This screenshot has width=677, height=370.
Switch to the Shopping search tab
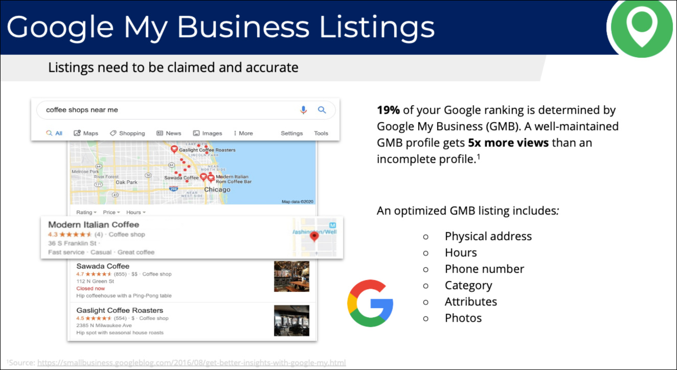127,133
